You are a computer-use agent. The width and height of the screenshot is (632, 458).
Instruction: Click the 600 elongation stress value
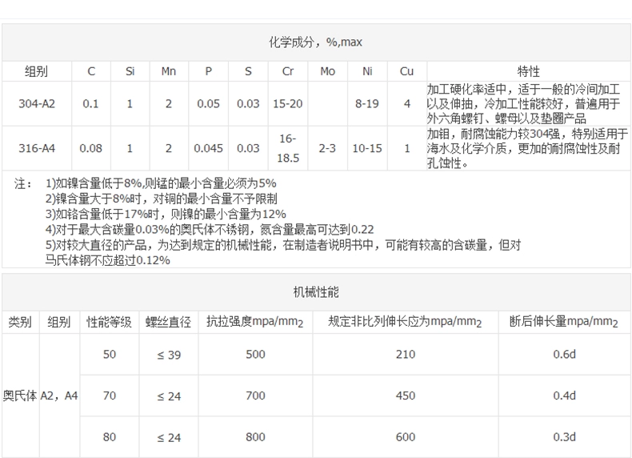click(x=406, y=437)
